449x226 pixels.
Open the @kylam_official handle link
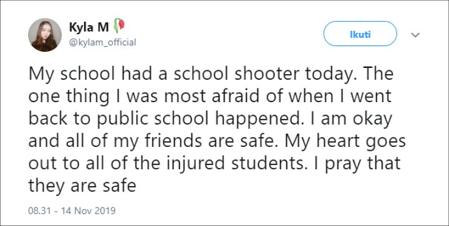pyautogui.click(x=102, y=42)
